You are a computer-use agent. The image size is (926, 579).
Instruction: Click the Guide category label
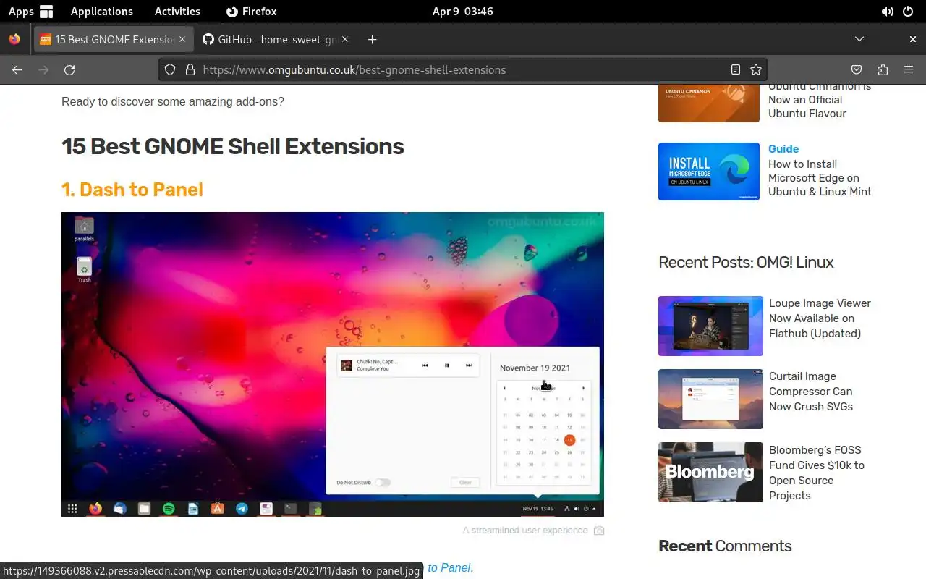coord(783,148)
